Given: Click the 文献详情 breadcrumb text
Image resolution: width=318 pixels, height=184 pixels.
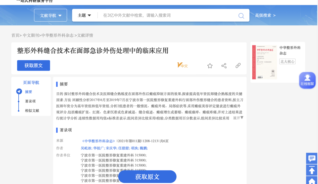Looking at the screenshot, I should pos(85,35).
